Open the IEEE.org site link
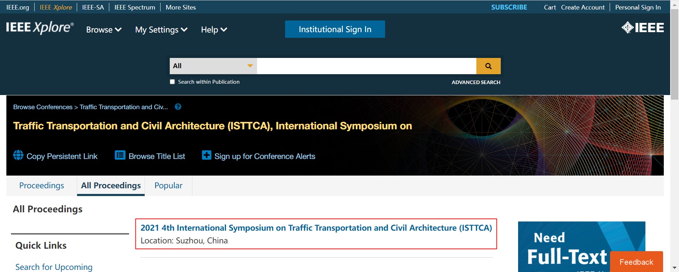Image resolution: width=679 pixels, height=272 pixels. coord(18,7)
